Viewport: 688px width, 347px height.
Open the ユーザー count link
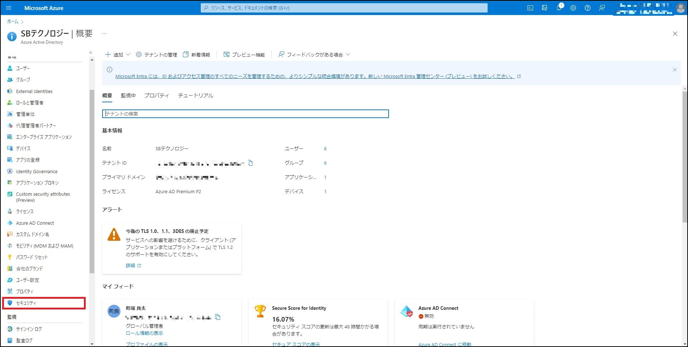tap(325, 149)
